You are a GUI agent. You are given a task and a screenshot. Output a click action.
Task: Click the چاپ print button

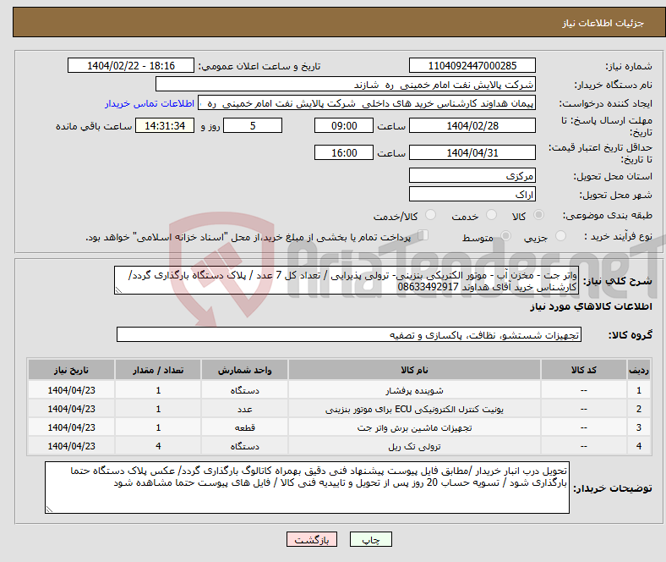(x=371, y=539)
